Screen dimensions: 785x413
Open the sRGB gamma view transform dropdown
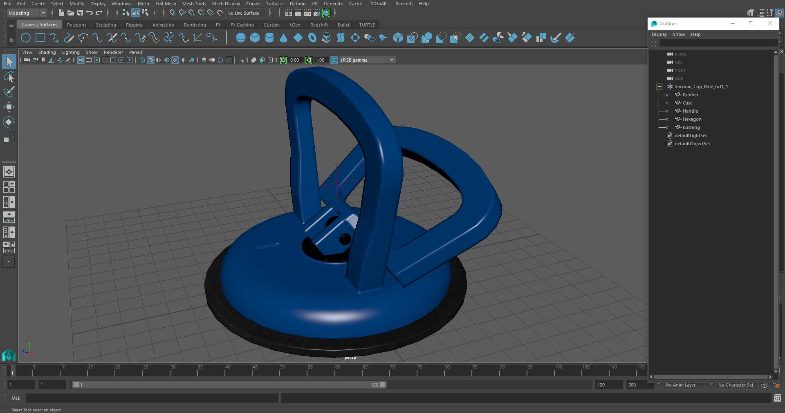click(367, 60)
